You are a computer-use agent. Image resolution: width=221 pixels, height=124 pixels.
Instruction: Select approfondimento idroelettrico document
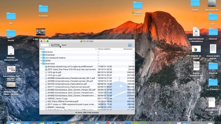click(196, 32)
